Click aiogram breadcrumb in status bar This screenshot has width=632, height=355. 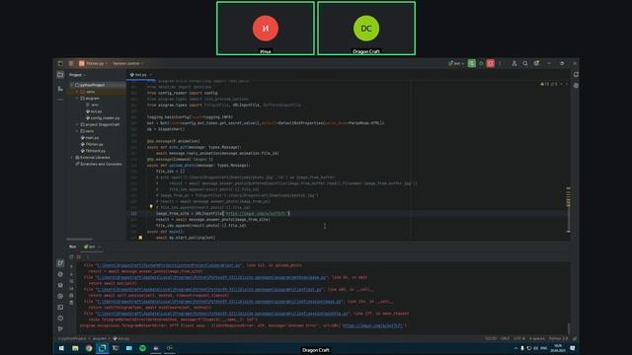click(x=100, y=338)
